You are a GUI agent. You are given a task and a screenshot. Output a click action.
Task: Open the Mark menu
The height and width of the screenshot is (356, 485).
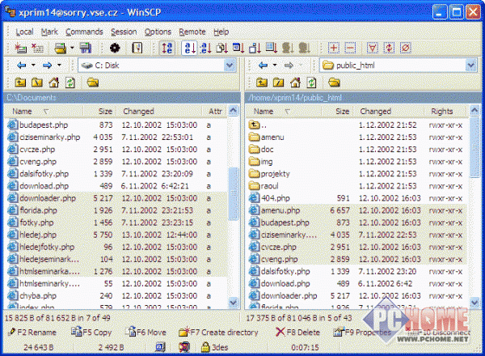point(49,32)
